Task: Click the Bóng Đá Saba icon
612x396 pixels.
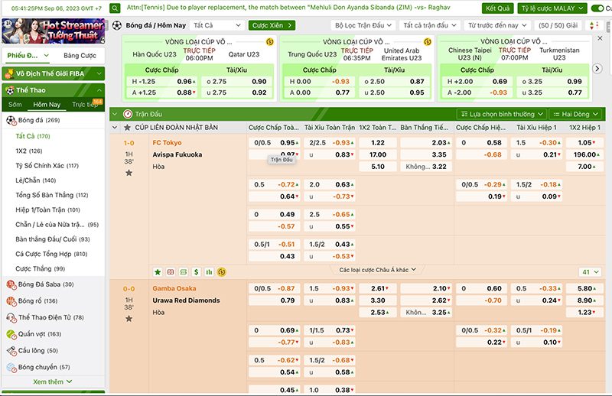Action: click(x=11, y=284)
